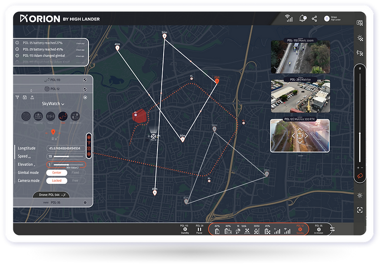
Task: Click the fullscreen frame icon on right sidebar
Action: coord(360,209)
